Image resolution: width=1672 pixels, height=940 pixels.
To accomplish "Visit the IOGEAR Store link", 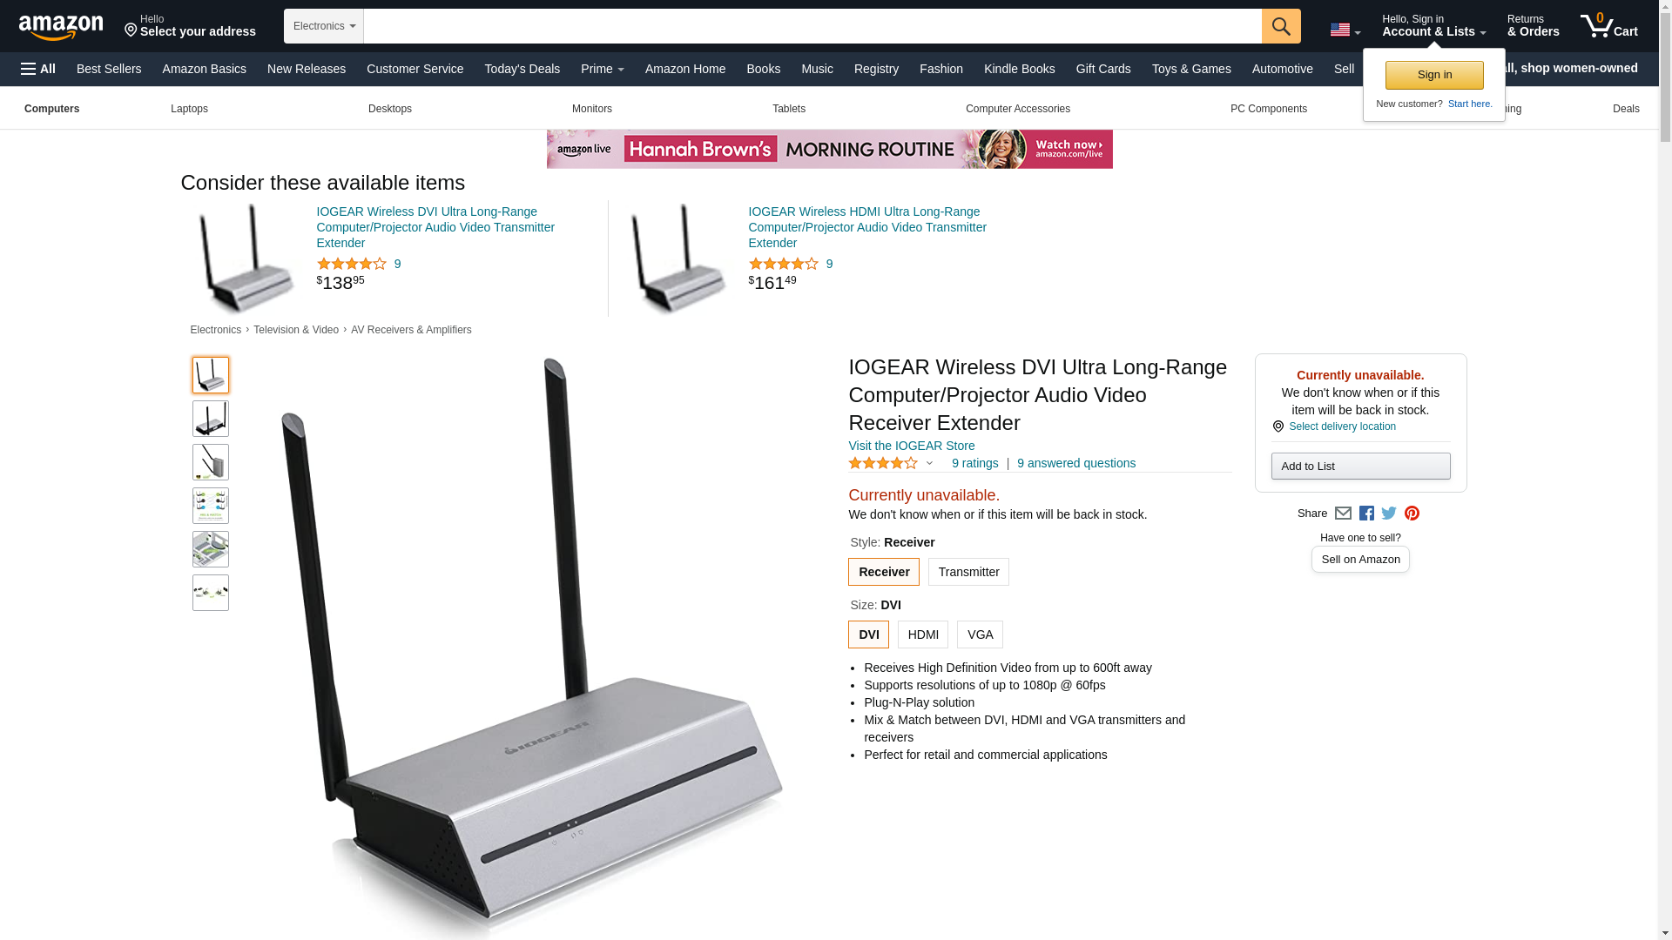I will tap(911, 446).
